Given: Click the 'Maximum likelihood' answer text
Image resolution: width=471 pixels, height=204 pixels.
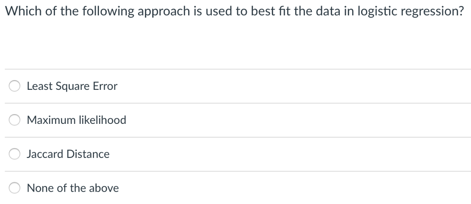Looking at the screenshot, I should pyautogui.click(x=76, y=120).
